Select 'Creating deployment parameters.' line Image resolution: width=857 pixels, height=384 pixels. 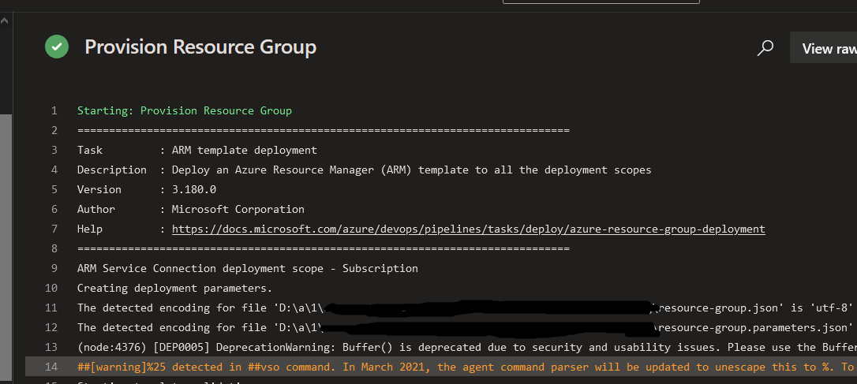click(174, 288)
